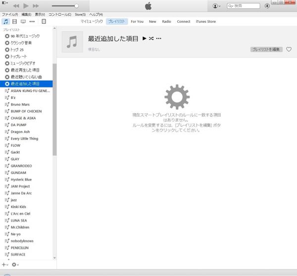Image resolution: width=297 pixels, height=276 pixels.
Task: Open the B'z playlist
Action: 26,97
